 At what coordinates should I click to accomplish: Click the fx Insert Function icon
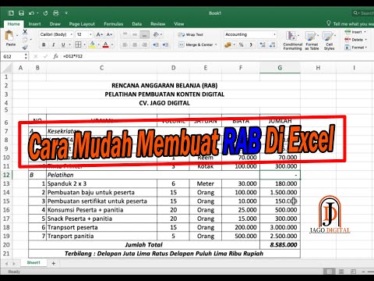55,56
